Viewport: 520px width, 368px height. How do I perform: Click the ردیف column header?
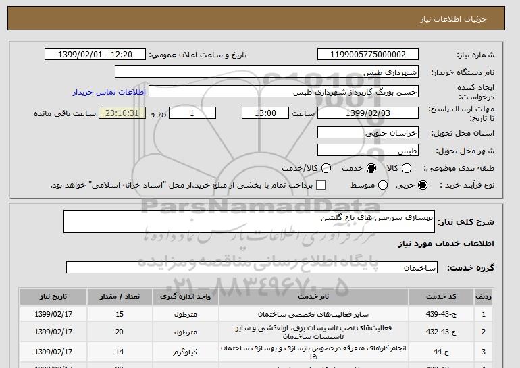484,296
